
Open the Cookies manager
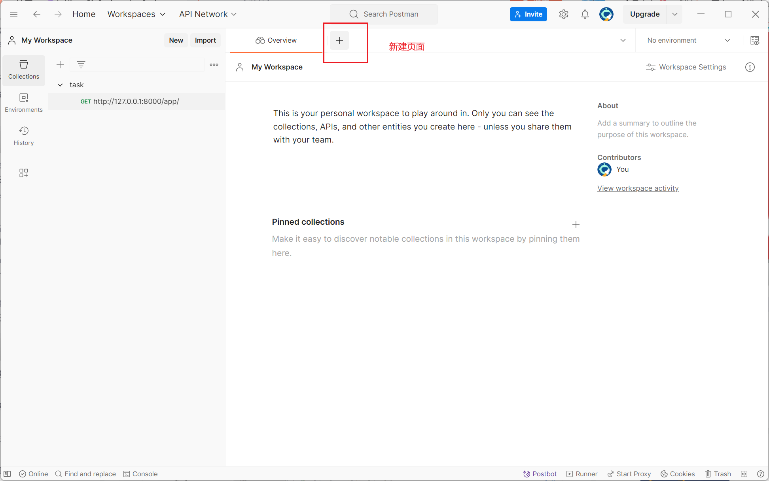(678, 474)
